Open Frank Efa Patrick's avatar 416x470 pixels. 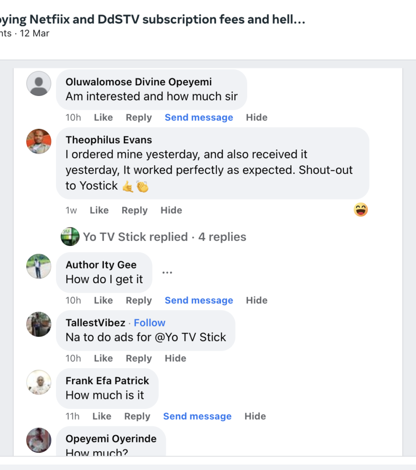[39, 382]
